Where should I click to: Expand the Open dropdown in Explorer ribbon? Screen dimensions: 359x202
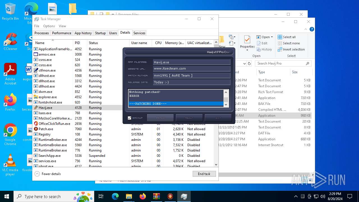click(272, 37)
